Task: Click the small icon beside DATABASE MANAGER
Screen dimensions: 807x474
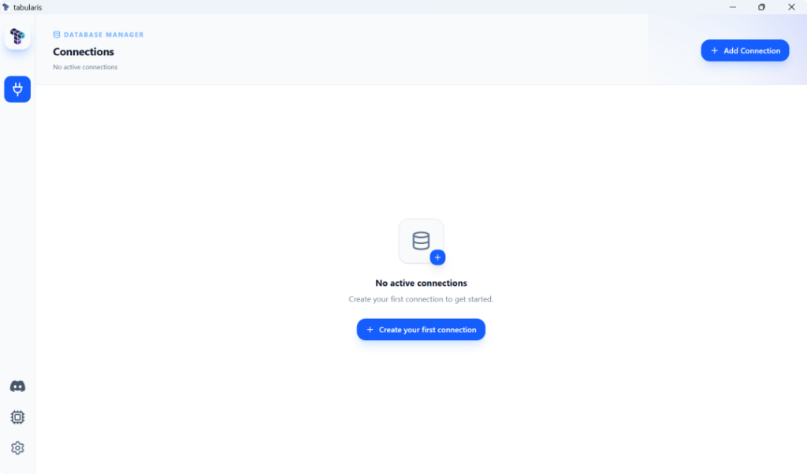Action: click(x=57, y=35)
